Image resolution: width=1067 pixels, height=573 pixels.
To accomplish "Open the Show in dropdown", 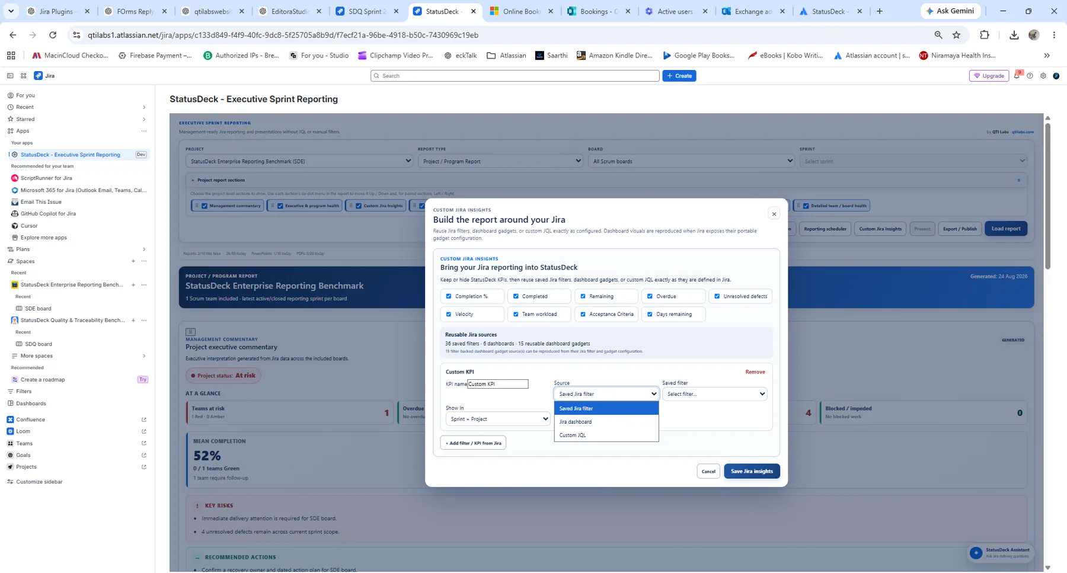I will pyautogui.click(x=498, y=419).
